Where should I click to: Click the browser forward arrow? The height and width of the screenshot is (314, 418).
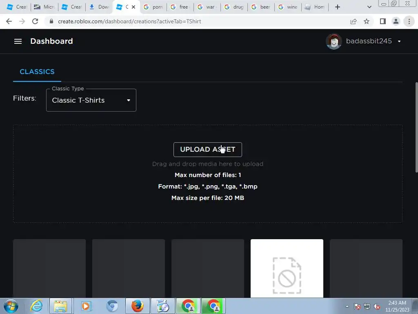[x=22, y=21]
